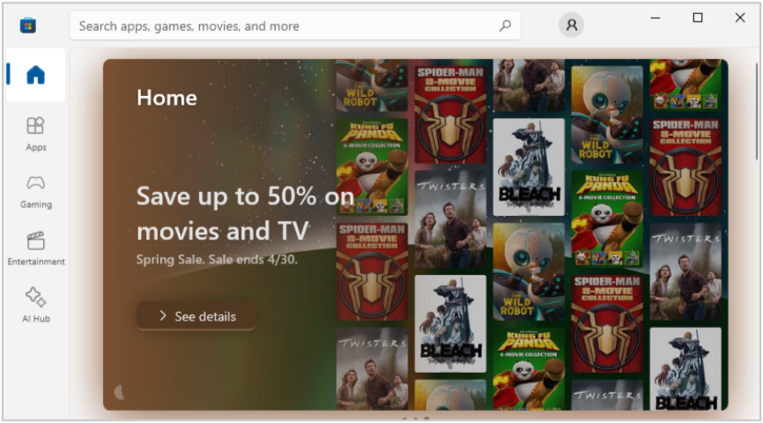Close the Microsoft Store window

740,18
